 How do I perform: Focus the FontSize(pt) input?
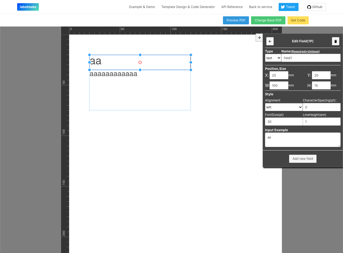point(284,121)
